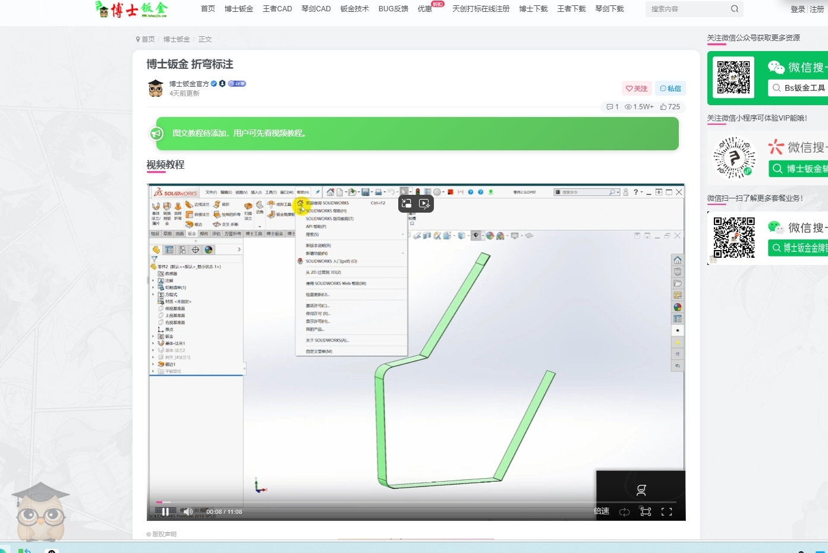Open the 王者下载 navigation item
Viewport: 828px width, 553px height.
click(x=571, y=9)
